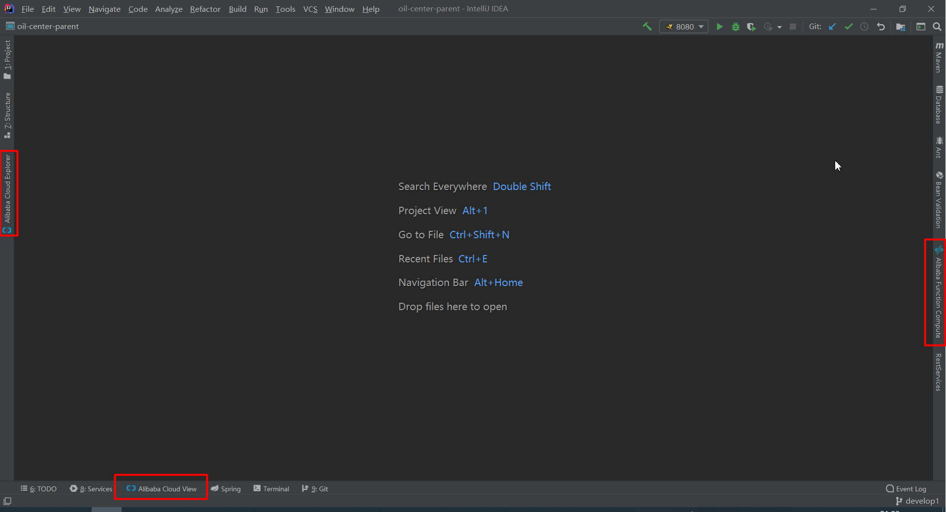The width and height of the screenshot is (946, 512).
Task: Open the Tools menu
Action: coord(285,9)
